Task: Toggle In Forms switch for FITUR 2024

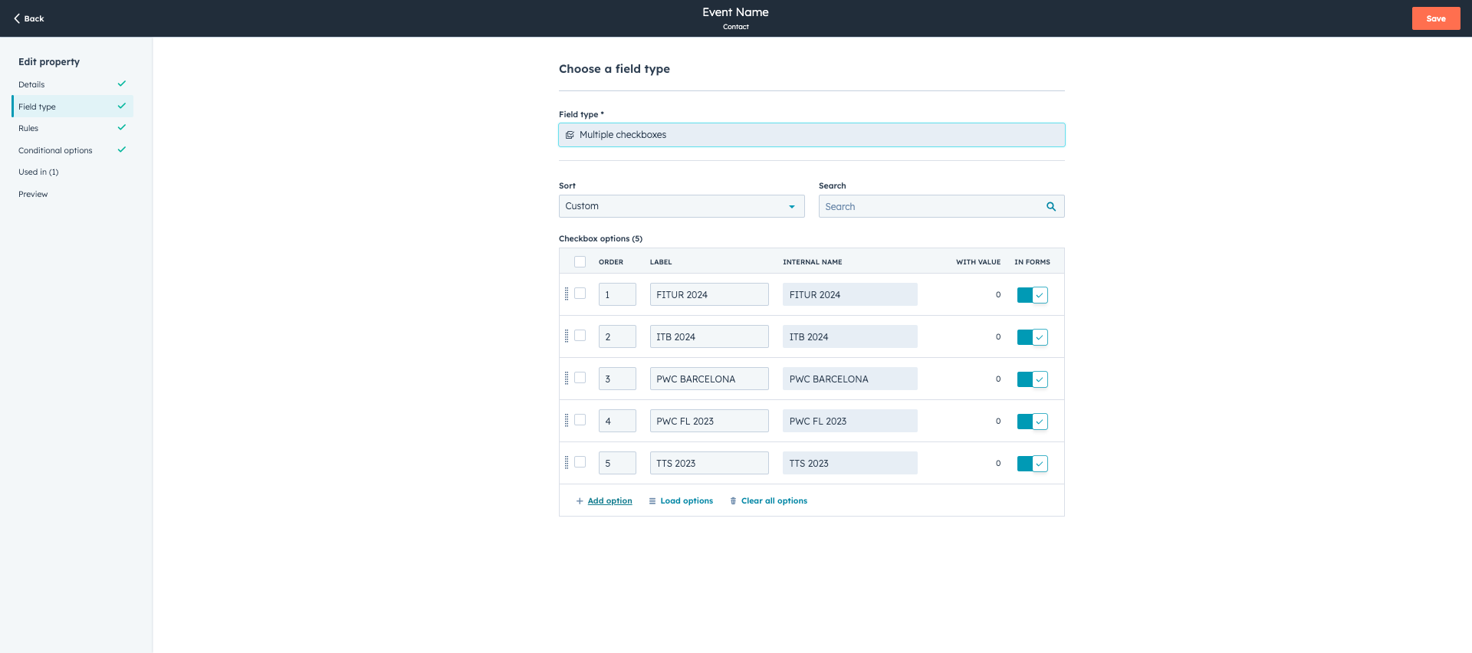Action: [1032, 295]
